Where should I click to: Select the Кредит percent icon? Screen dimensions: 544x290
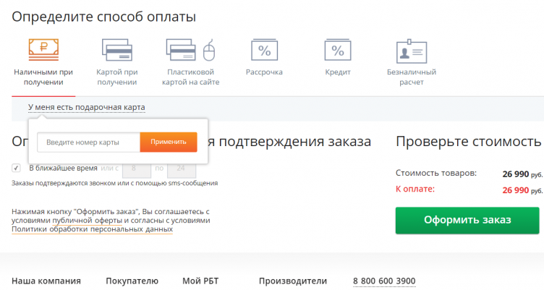point(338,50)
